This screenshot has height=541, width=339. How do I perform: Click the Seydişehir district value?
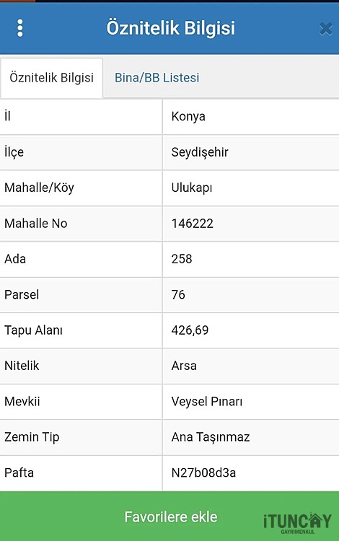(x=200, y=151)
